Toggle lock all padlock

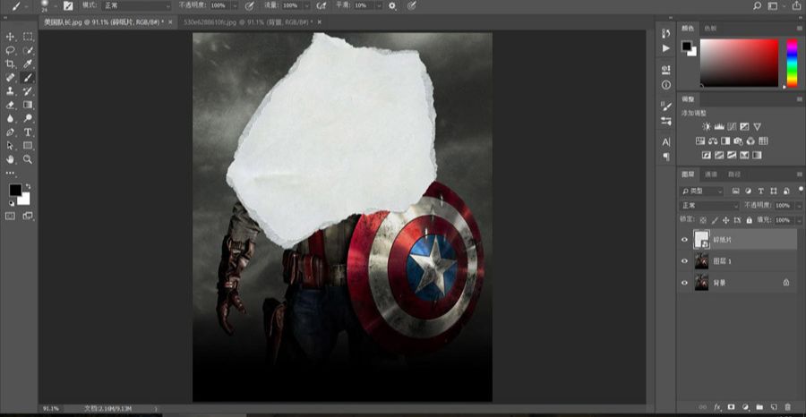(x=749, y=220)
